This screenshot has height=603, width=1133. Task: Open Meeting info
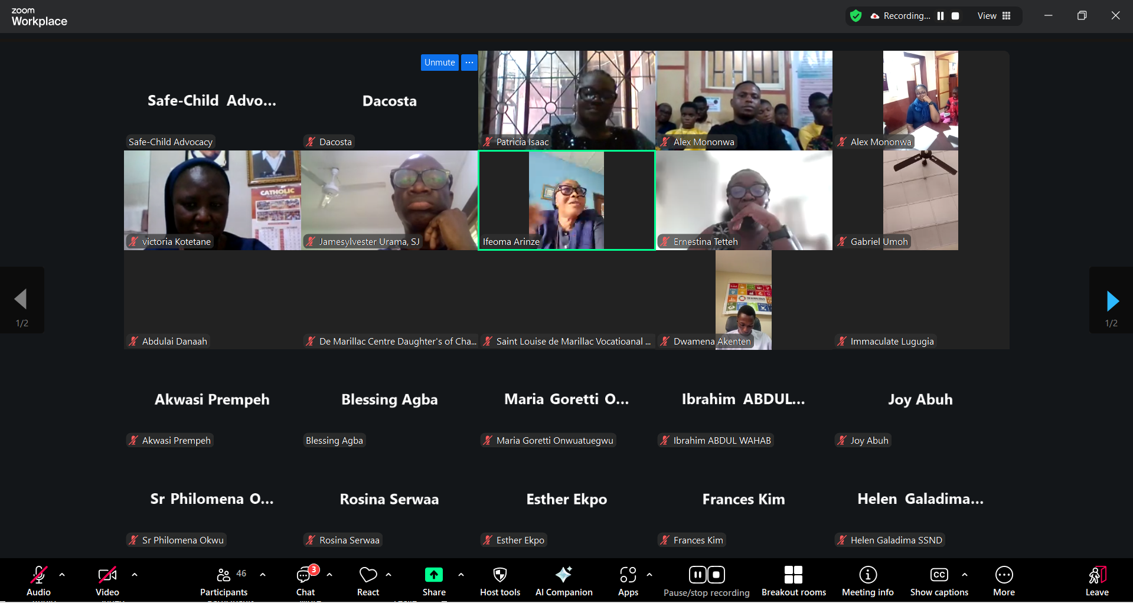click(867, 581)
